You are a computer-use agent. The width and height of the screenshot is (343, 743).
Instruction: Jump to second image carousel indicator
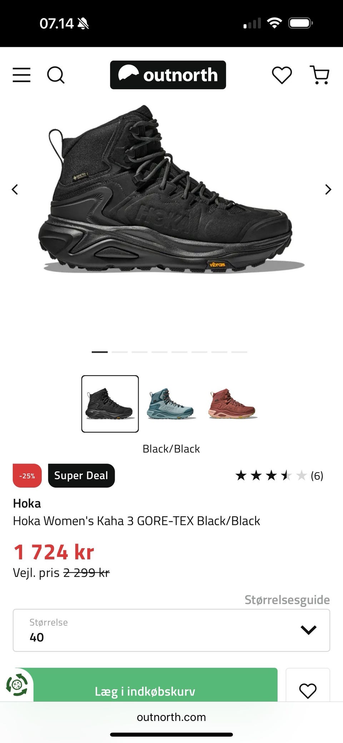(120, 352)
